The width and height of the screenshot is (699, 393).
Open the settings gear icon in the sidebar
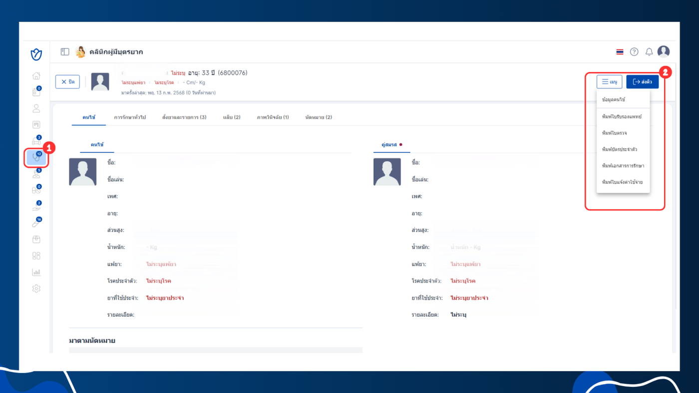click(36, 289)
